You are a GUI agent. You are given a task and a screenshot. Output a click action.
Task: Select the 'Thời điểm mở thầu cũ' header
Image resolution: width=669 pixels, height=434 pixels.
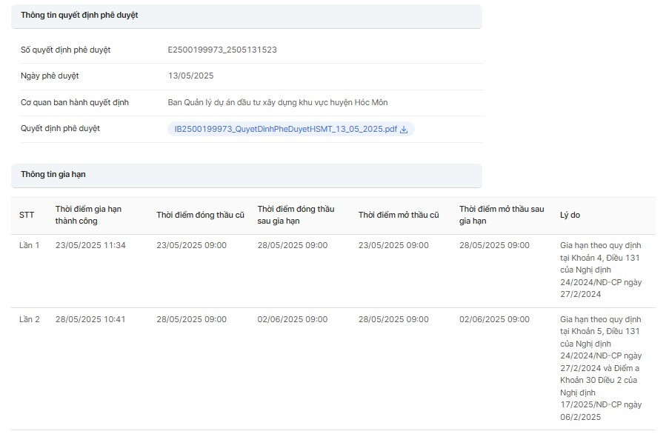(x=399, y=216)
